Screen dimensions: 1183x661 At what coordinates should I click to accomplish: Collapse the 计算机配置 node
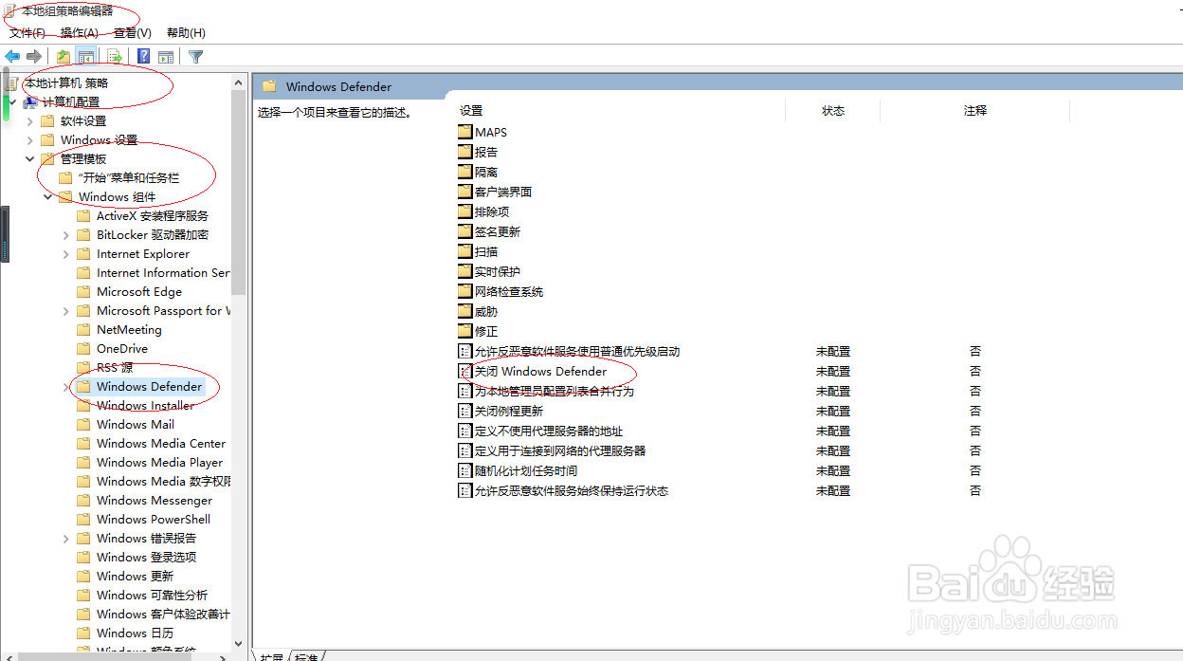point(12,101)
